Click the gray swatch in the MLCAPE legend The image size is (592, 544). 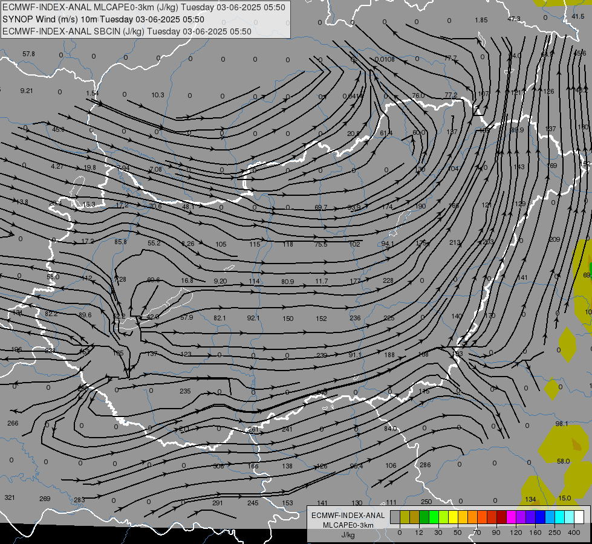coord(395,517)
